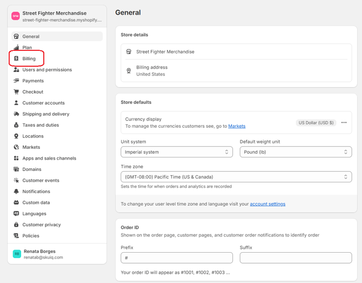Click the billing address pin icon
Screen dimensions: 362x283
click(x=129, y=71)
